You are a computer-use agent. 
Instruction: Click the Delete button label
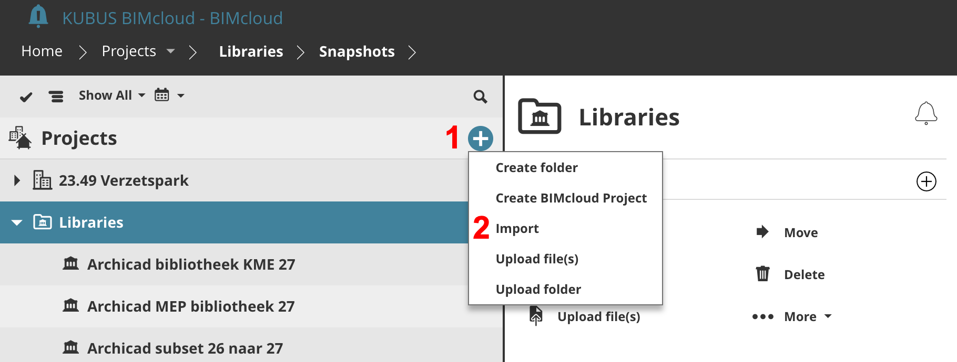click(x=805, y=274)
